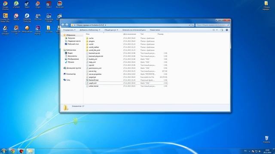Open the uTorrent desktop shortcut
This screenshot has width=275, height=154.
point(16,5)
